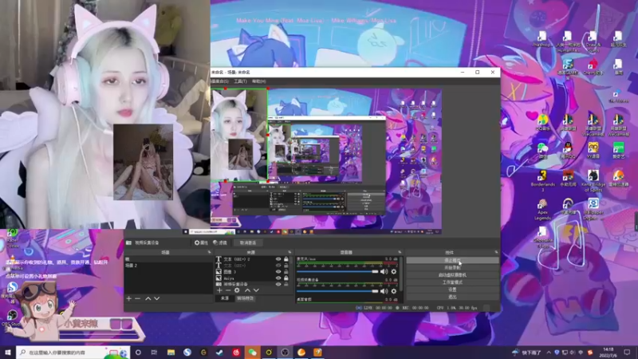This screenshot has width=638, height=359.
Task: Open Task View from taskbar
Action: coord(154,353)
